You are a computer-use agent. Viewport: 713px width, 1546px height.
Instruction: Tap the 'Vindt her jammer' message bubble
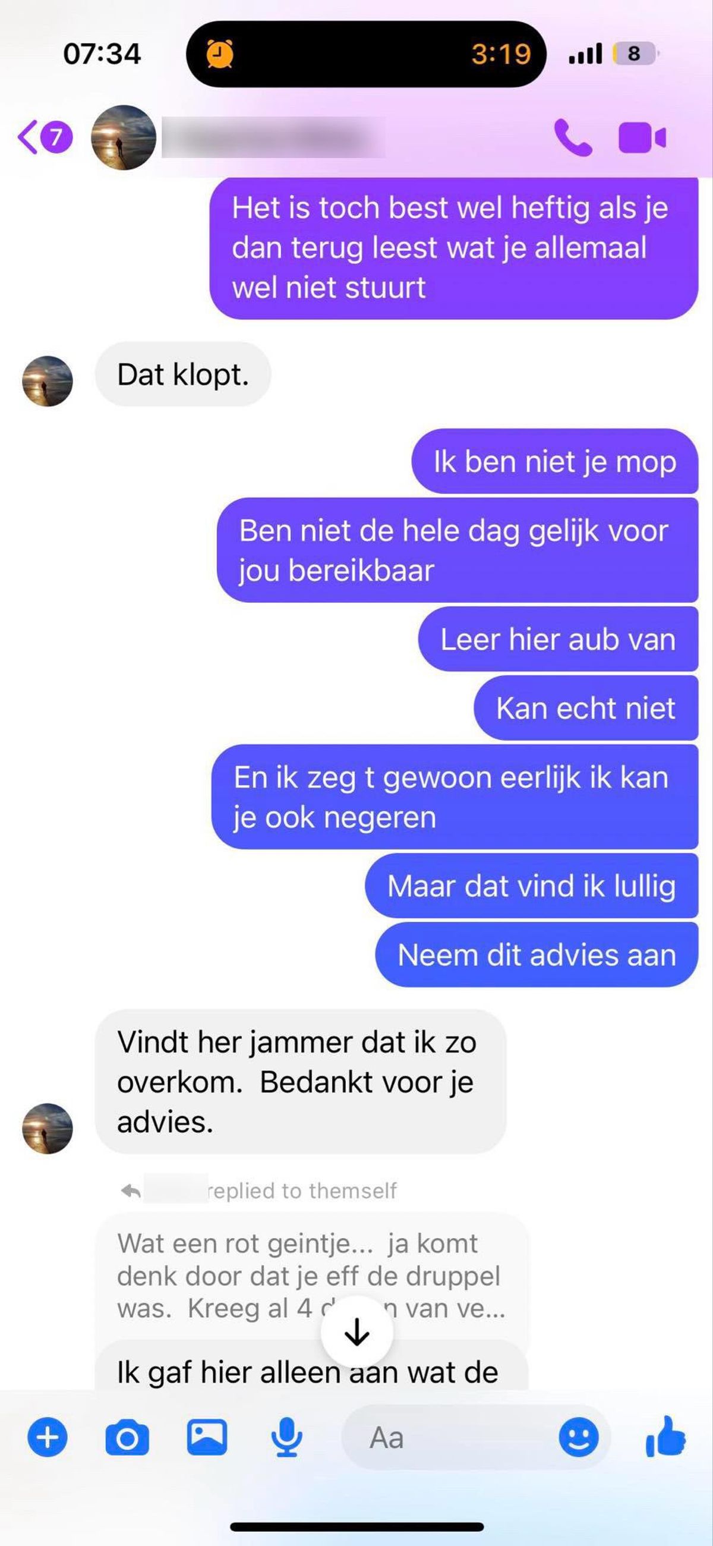[x=301, y=1081]
